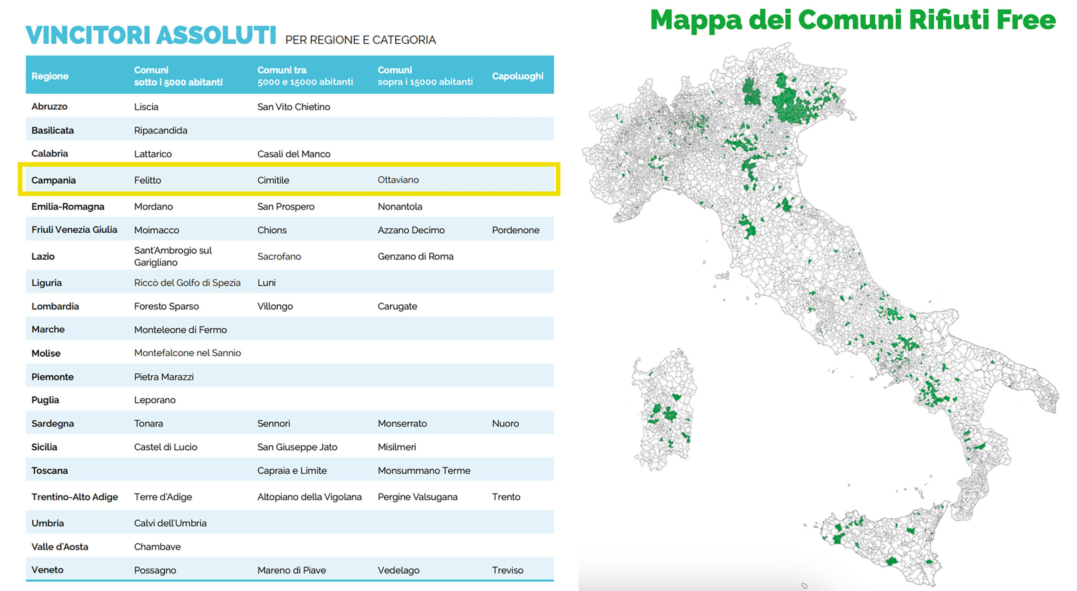Click the 'Abruzzo' region cell
This screenshot has width=1077, height=591.
click(49, 106)
